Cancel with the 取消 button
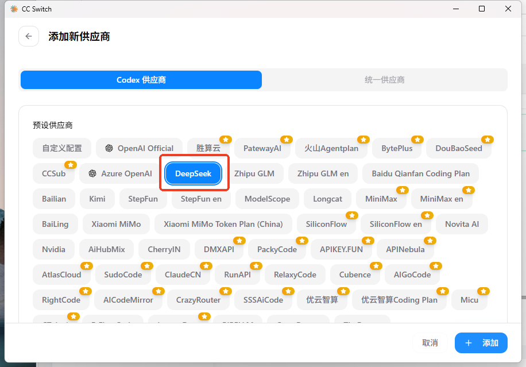This screenshot has height=367, width=526. 430,343
